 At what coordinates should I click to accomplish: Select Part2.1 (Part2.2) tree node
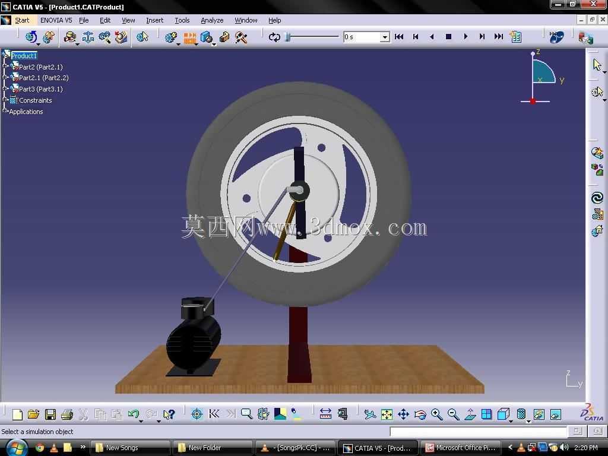tap(44, 78)
